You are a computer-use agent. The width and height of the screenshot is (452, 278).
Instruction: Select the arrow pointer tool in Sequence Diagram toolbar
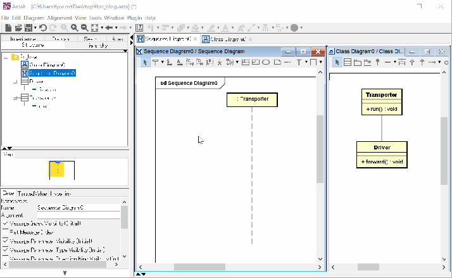pos(144,62)
